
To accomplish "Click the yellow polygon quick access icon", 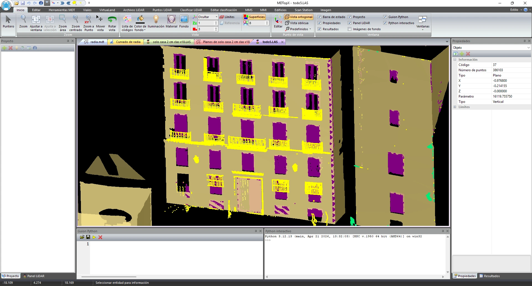I will (x=75, y=3).
